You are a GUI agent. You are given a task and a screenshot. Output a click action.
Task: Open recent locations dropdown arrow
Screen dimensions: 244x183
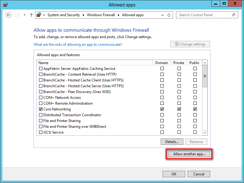[x=24, y=15]
